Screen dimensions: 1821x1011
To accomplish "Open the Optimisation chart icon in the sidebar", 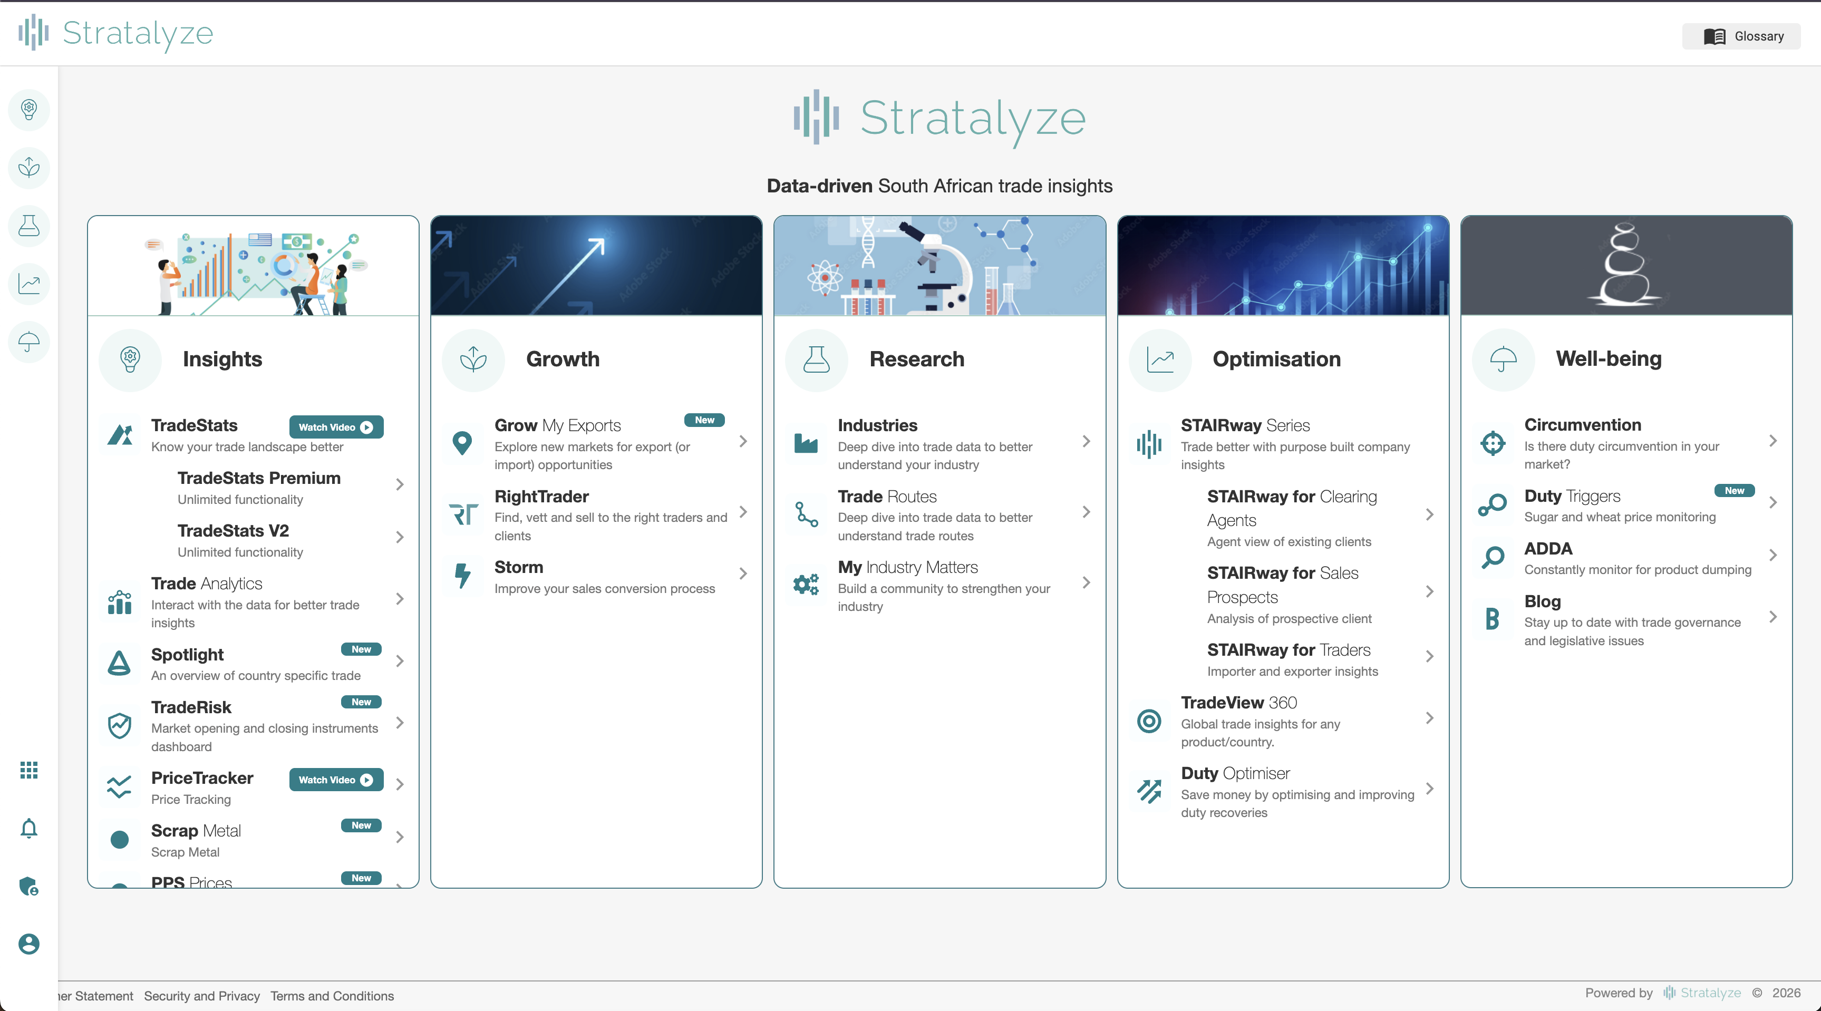I will click(28, 284).
